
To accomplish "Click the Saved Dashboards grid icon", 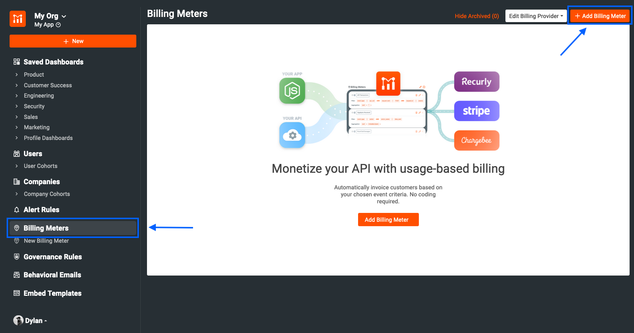I will 17,62.
